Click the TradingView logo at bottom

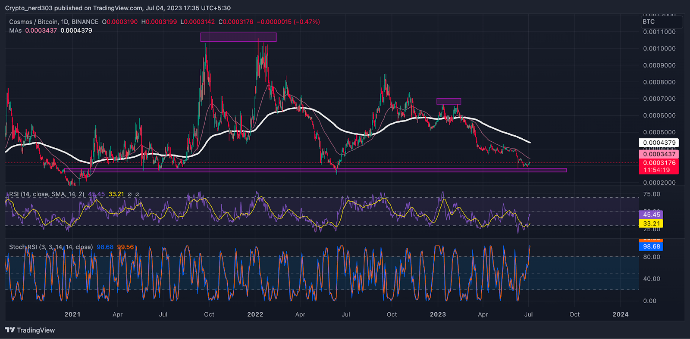click(30, 330)
